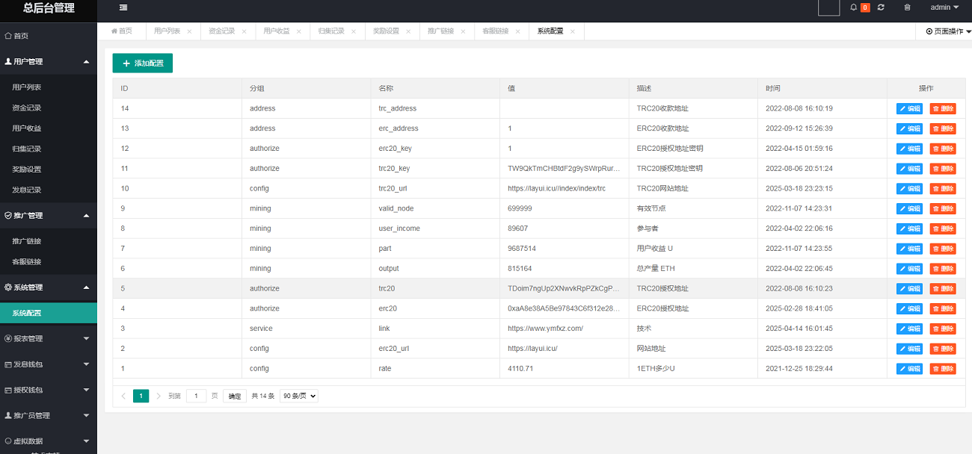Close the 用户列表 tab with its X
Viewport: 972px width, 454px height.
189,31
